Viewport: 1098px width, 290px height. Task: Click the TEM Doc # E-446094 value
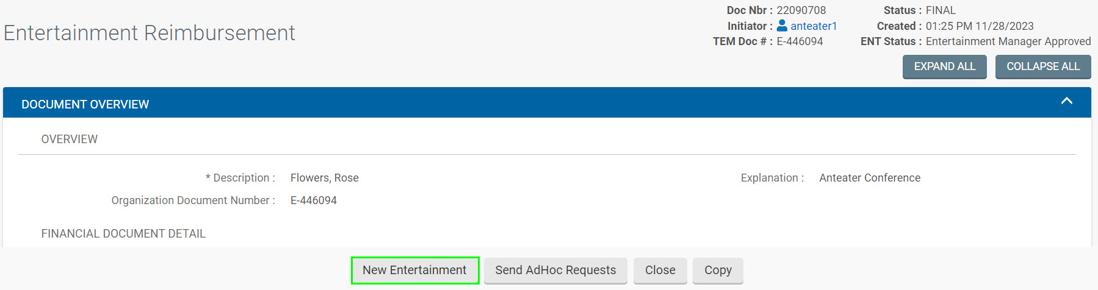(x=800, y=41)
